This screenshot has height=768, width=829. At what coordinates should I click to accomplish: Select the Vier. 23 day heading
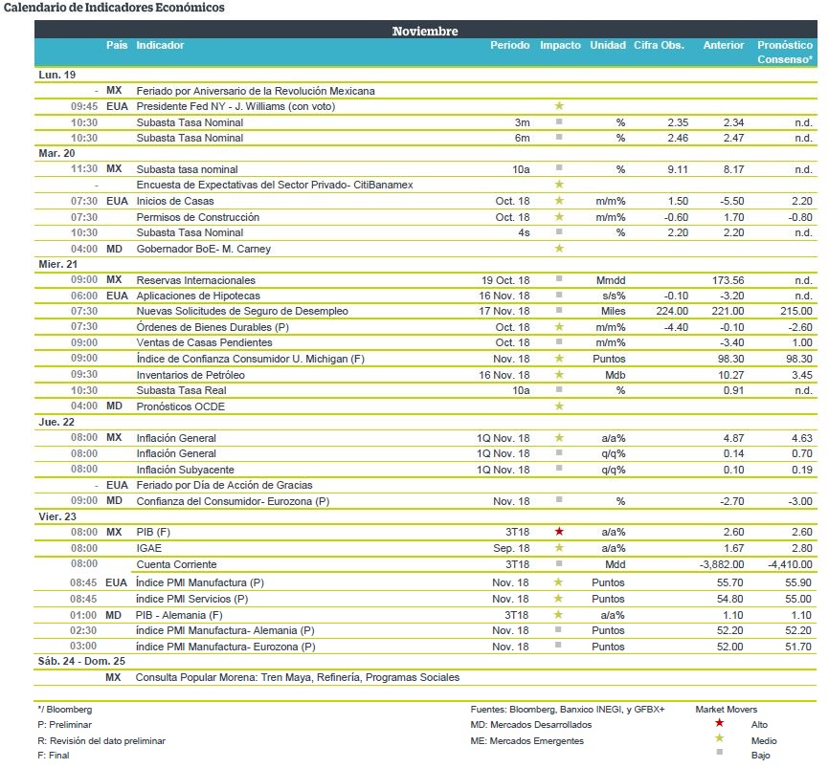point(57,516)
